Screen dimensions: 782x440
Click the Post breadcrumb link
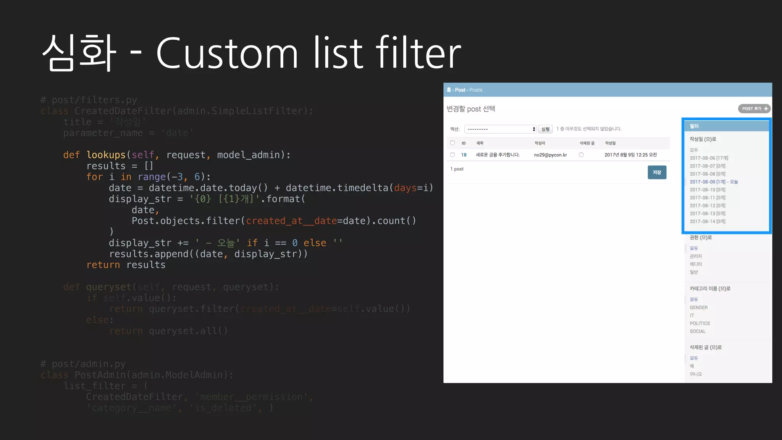460,90
